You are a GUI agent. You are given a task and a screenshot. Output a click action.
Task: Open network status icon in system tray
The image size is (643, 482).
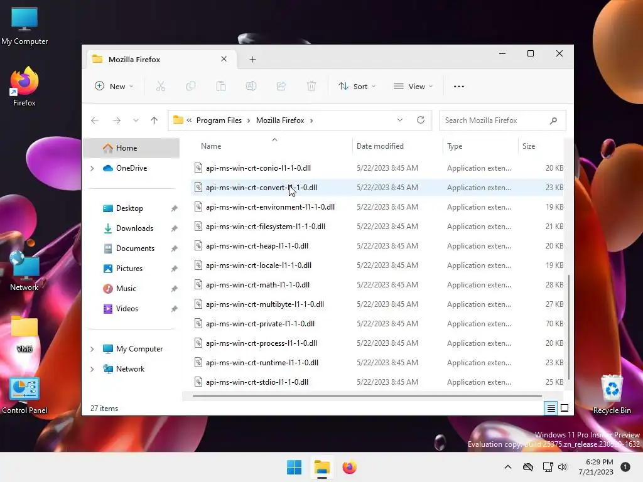point(548,467)
